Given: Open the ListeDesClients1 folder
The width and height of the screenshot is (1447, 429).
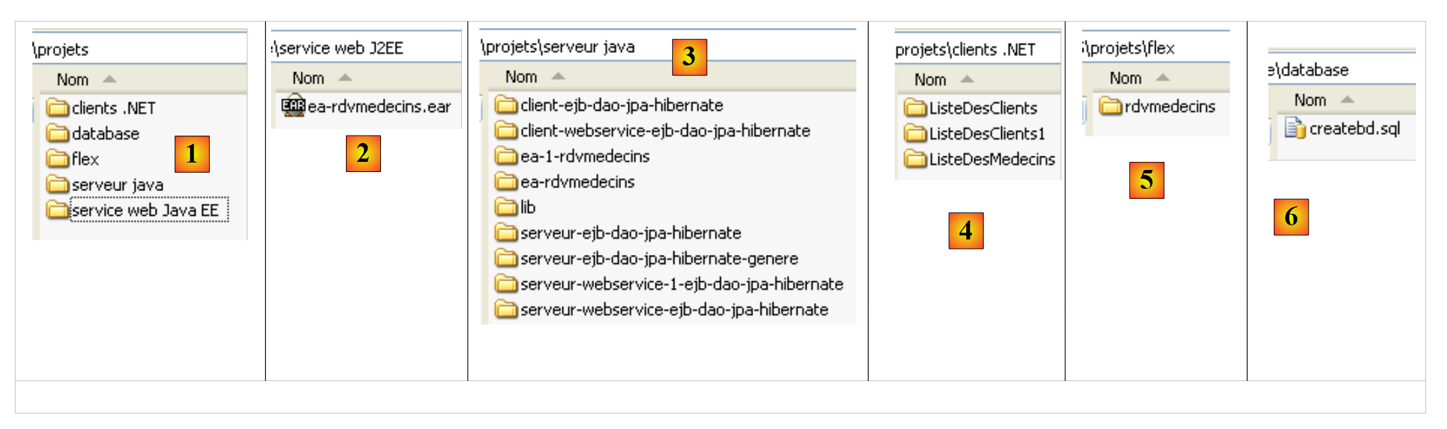Looking at the screenshot, I should 986,134.
